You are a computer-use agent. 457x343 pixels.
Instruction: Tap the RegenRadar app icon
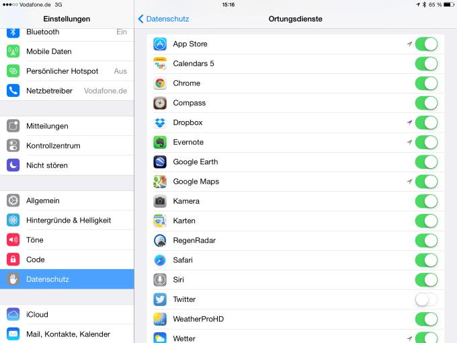point(160,240)
